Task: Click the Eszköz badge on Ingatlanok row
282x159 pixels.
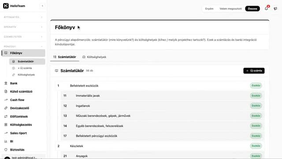Action: coord(256,105)
